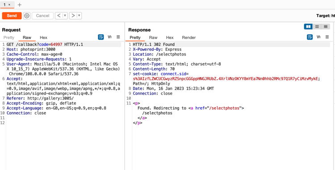Switch Request view to Raw

point(27,37)
